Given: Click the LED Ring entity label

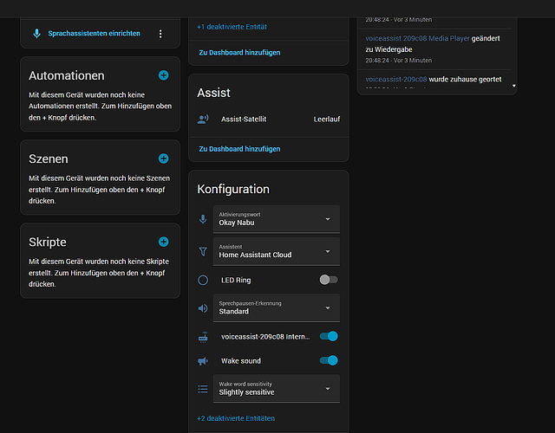Looking at the screenshot, I should click(x=236, y=281).
